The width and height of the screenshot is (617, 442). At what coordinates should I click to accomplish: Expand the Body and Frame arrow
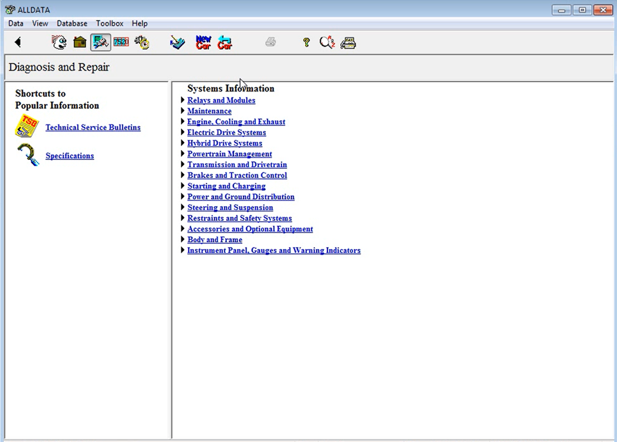coord(182,239)
